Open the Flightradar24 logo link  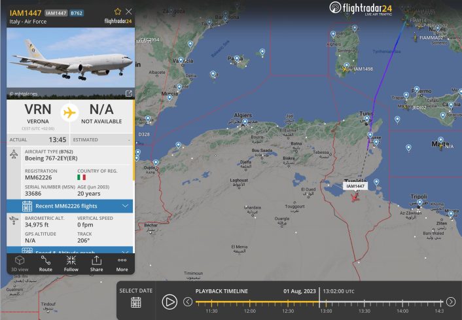click(361, 9)
